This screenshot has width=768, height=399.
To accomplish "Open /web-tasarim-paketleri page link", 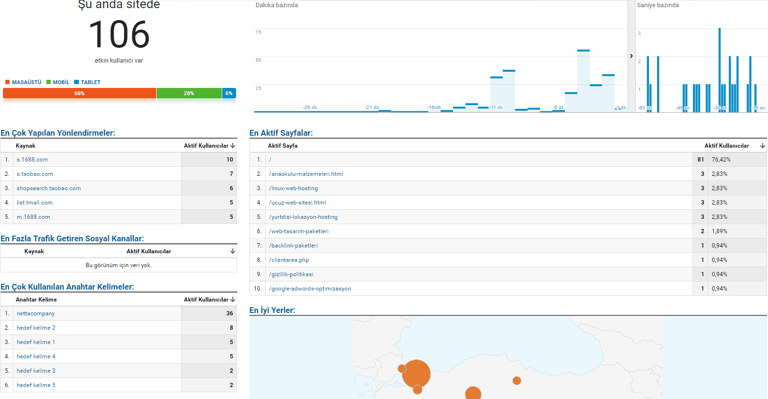I will (x=299, y=231).
